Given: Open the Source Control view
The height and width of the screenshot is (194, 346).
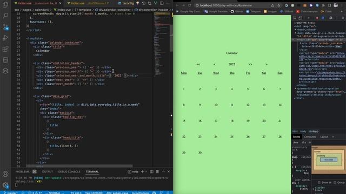Looking at the screenshot, I should point(5,27).
